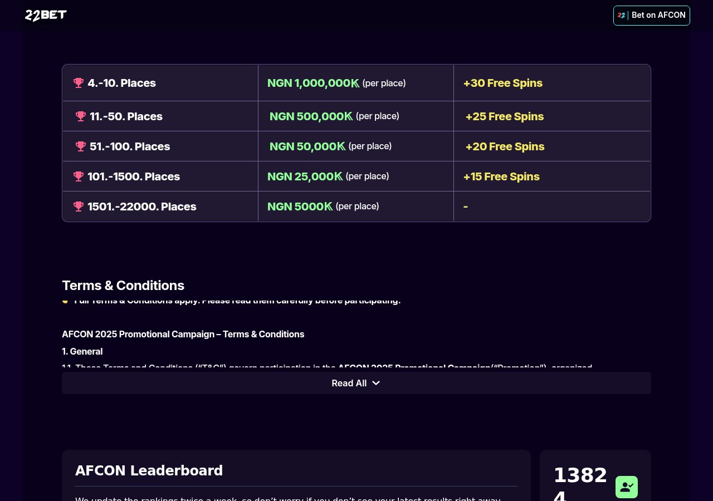
Task: Click the NGN 5000 prize amount
Action: 300,207
